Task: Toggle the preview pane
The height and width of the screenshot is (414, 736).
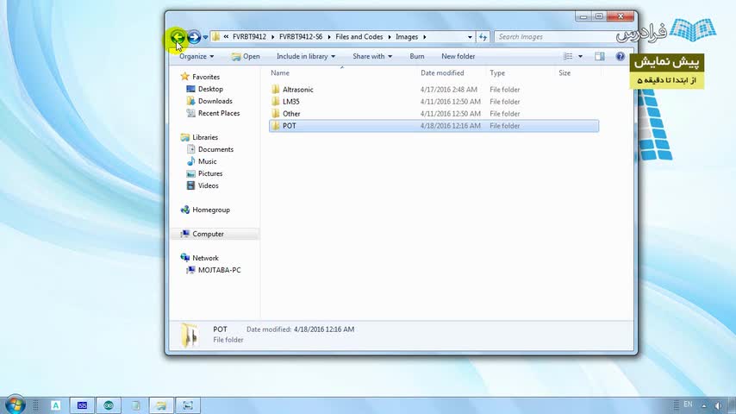Action: [x=600, y=56]
